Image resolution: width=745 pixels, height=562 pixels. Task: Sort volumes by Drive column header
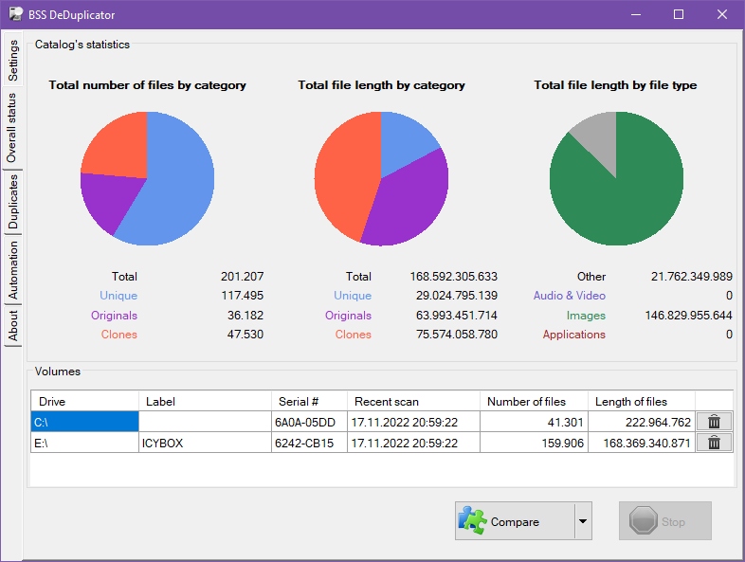85,402
